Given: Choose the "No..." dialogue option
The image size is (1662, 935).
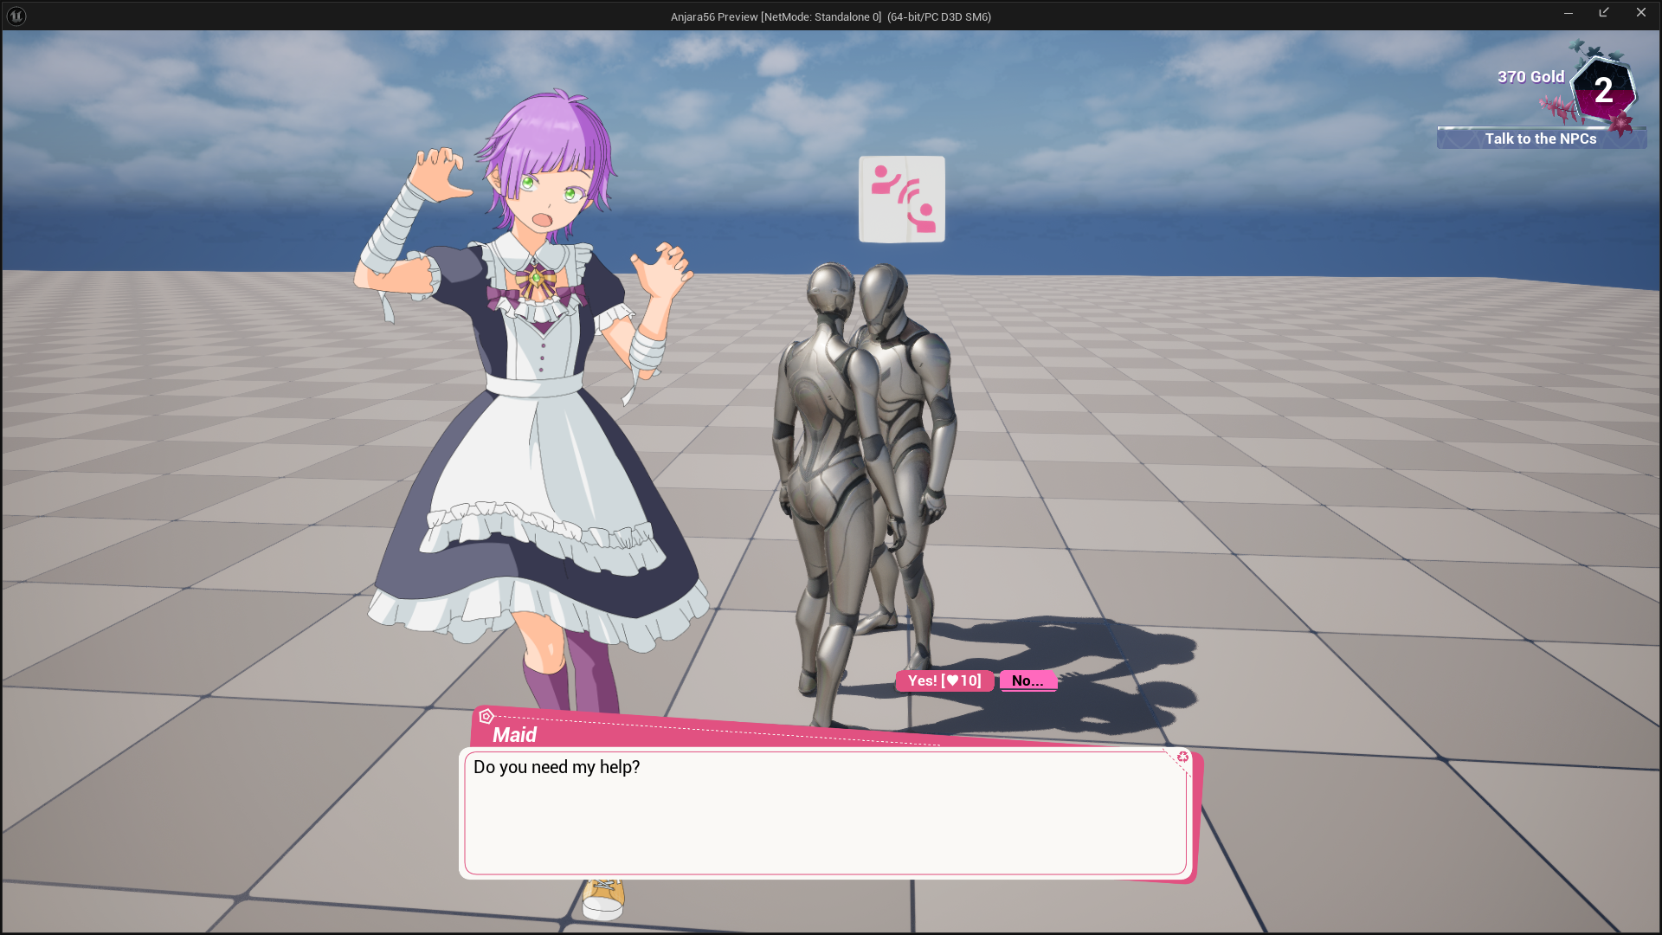Looking at the screenshot, I should [x=1027, y=680].
